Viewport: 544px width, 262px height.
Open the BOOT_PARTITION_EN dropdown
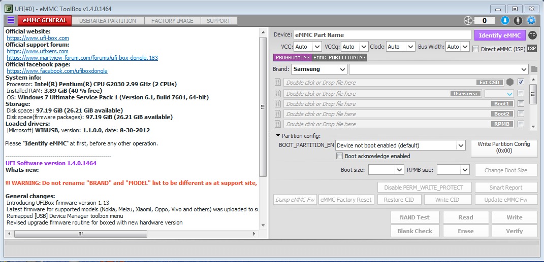coord(400,145)
